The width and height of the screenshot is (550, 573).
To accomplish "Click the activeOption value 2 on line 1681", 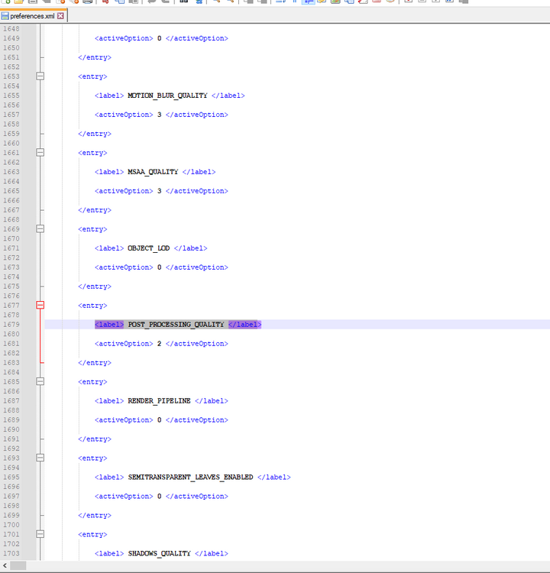I will [160, 344].
